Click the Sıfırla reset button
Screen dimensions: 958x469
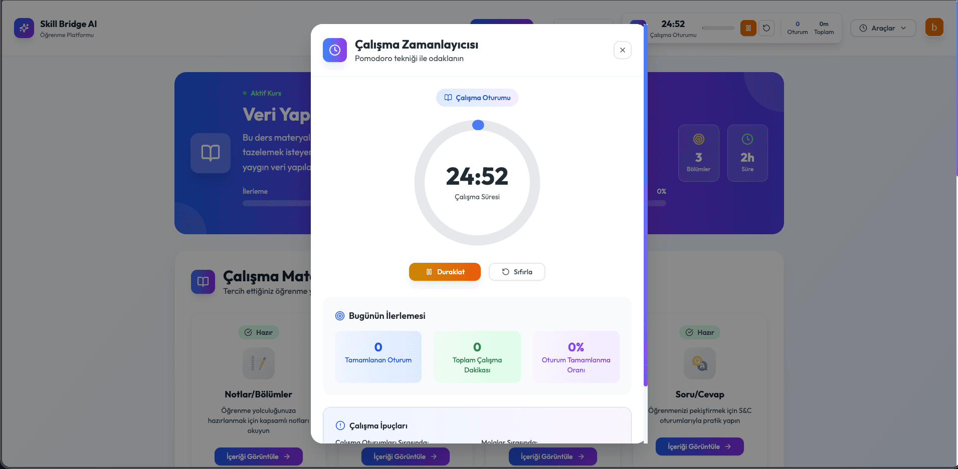click(x=517, y=272)
